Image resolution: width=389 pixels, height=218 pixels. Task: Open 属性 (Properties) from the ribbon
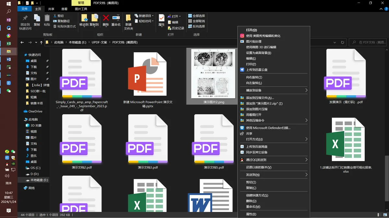tap(161, 20)
